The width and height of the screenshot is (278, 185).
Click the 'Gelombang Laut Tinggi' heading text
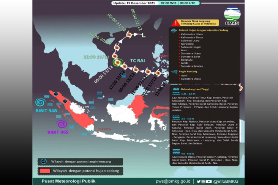(195, 89)
